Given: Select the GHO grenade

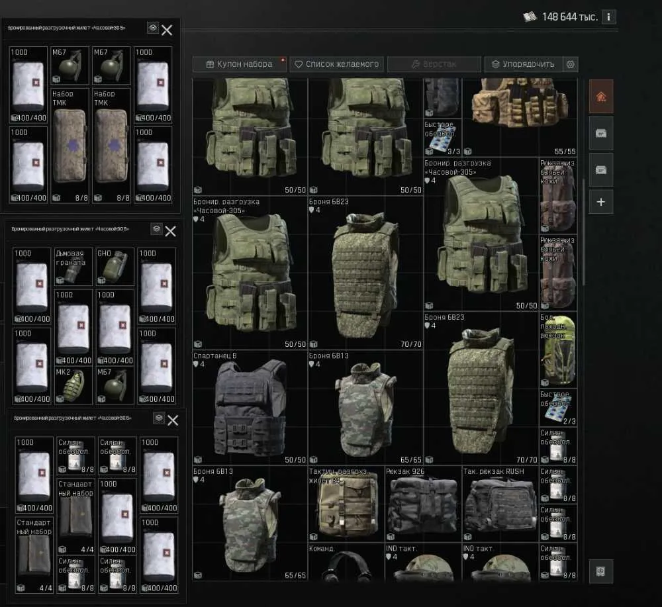Looking at the screenshot, I should 115,267.
